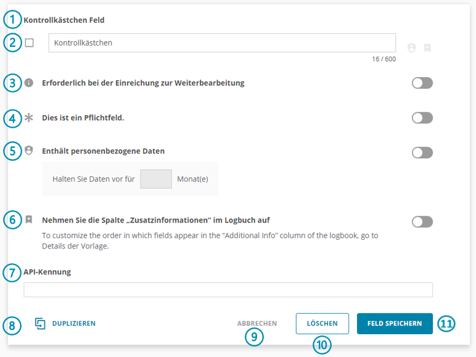Click the Monat(e) retention number field
Screen dimensions: 476x357
(x=156, y=179)
